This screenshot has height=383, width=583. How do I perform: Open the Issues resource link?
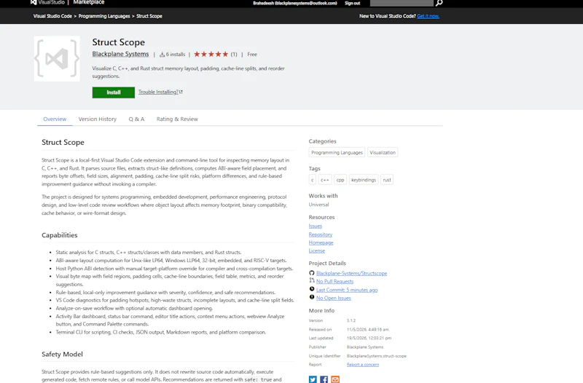[x=316, y=226]
